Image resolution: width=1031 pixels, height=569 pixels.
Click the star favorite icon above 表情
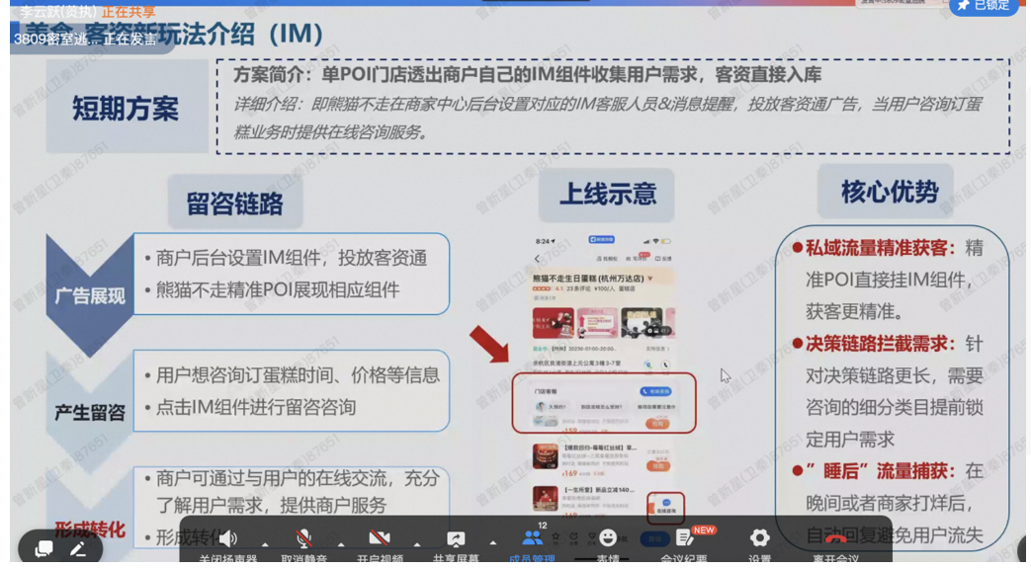(556, 536)
